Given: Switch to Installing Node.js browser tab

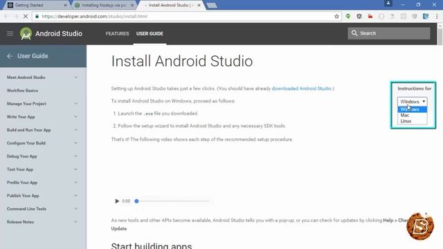Looking at the screenshot, I should pyautogui.click(x=103, y=5).
